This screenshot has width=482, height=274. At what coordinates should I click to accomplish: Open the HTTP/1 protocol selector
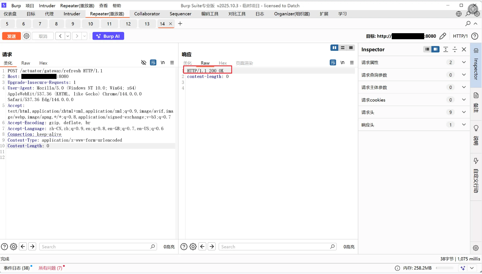pos(460,36)
